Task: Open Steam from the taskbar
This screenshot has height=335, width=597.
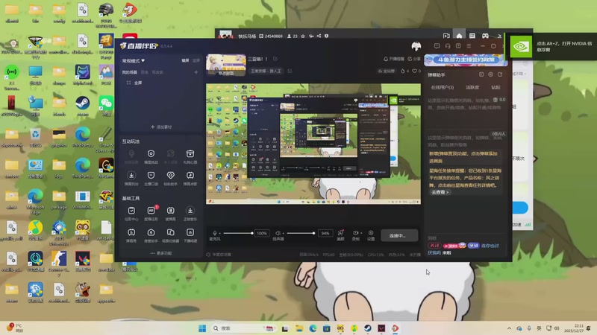Action: click(368, 328)
